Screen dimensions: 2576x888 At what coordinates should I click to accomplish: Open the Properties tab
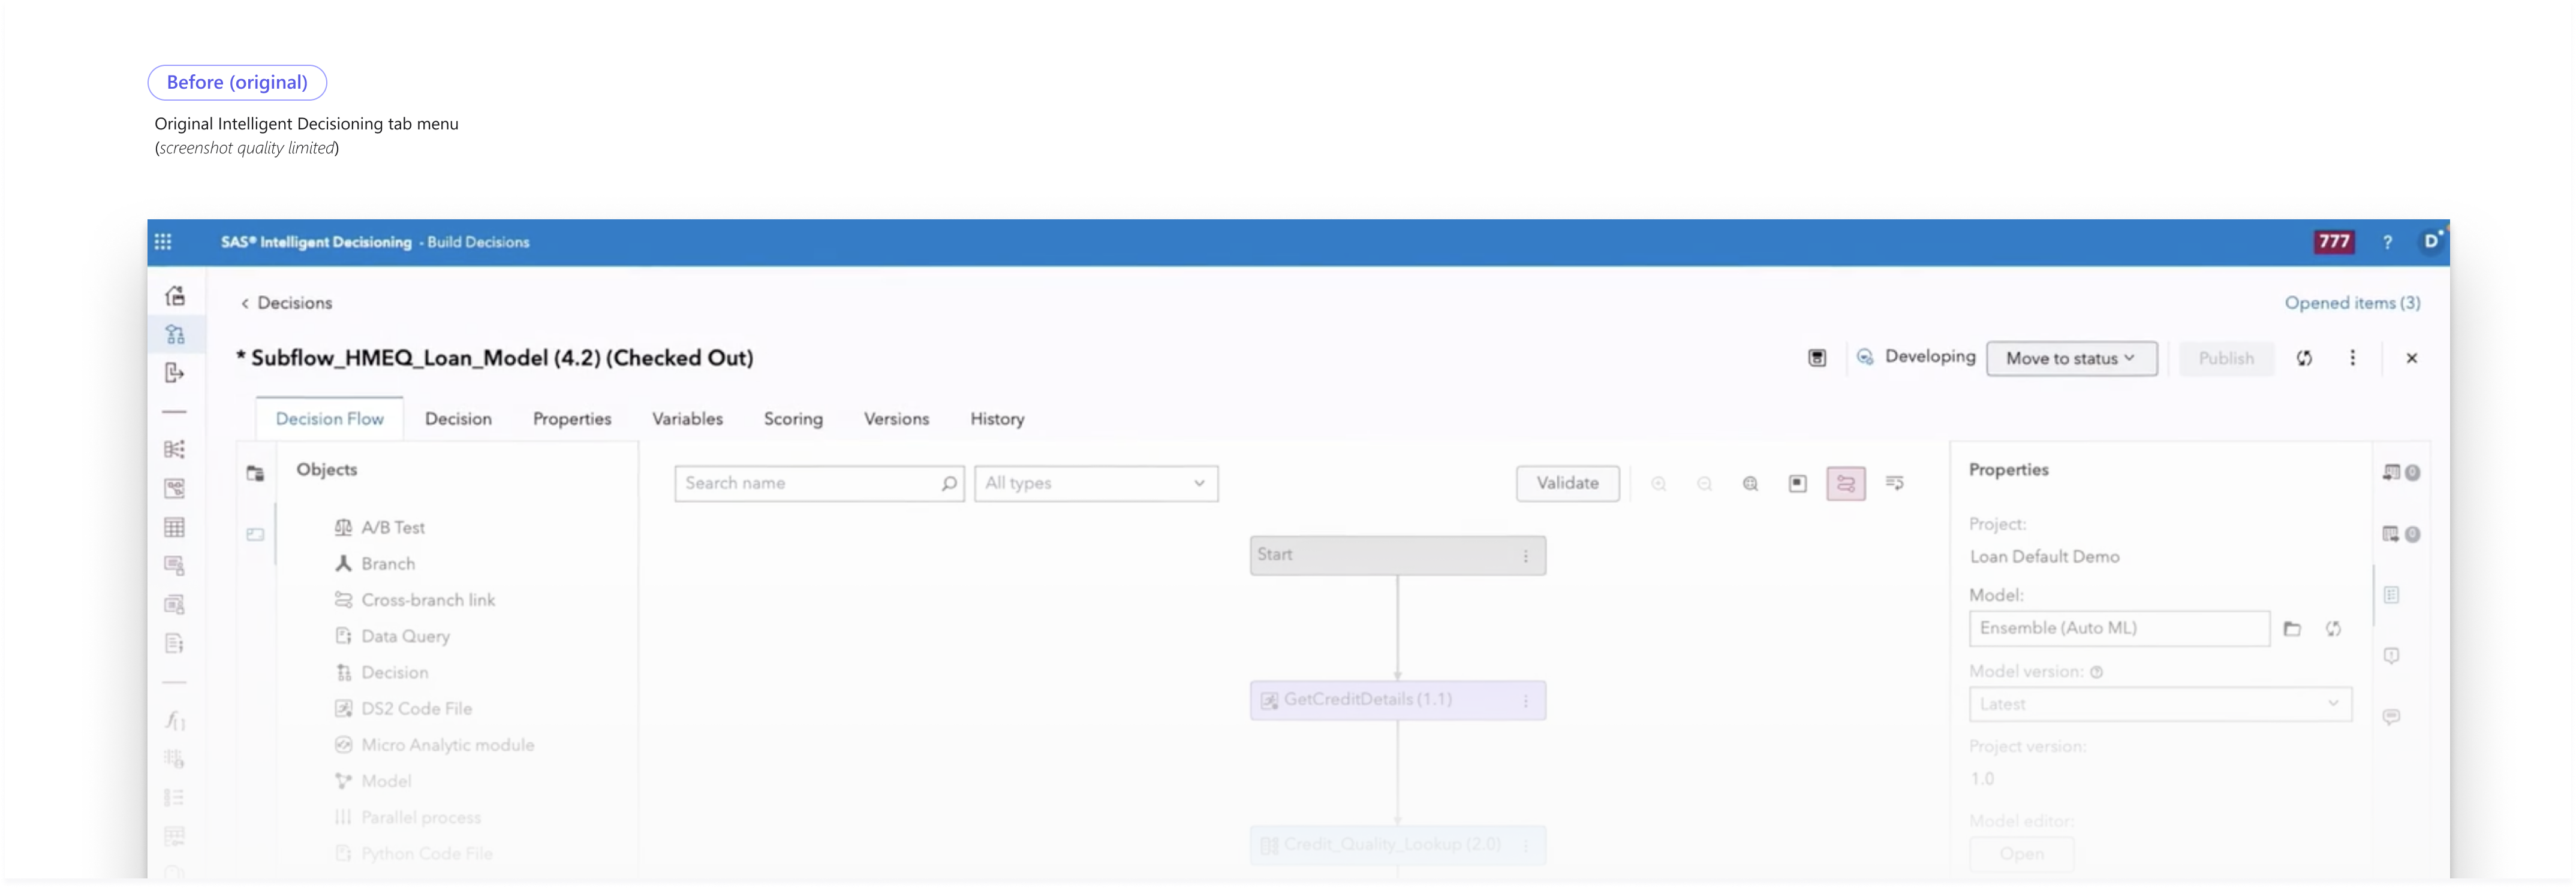click(x=571, y=418)
